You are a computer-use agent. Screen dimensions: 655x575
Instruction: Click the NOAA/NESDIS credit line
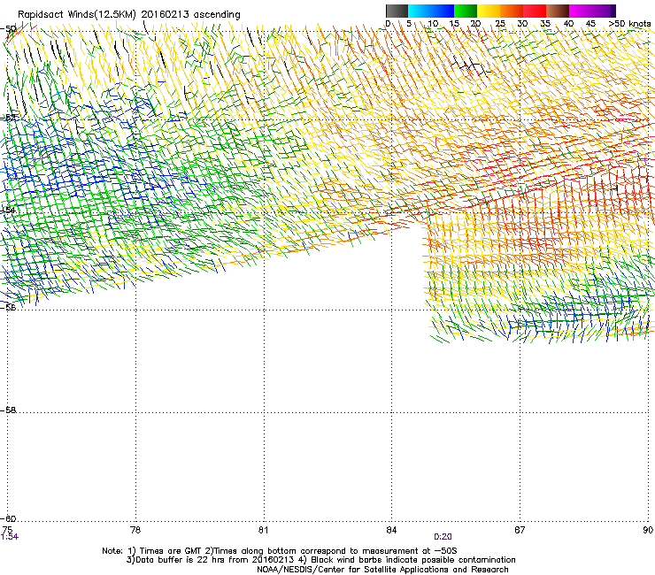click(x=382, y=570)
